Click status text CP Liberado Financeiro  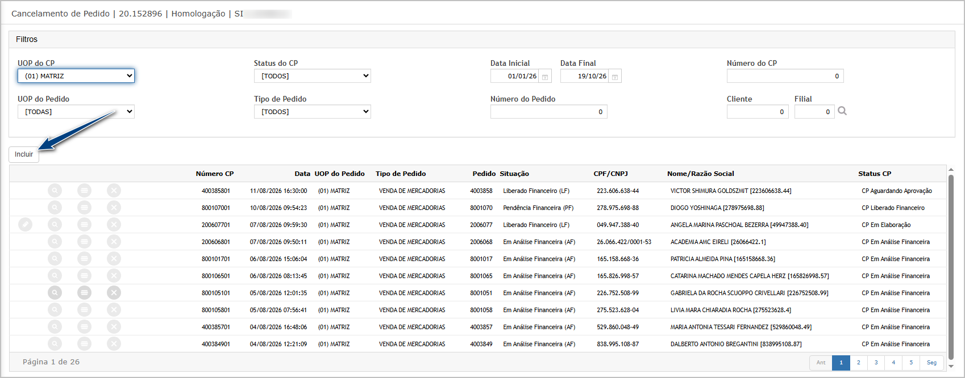pyautogui.click(x=893, y=208)
